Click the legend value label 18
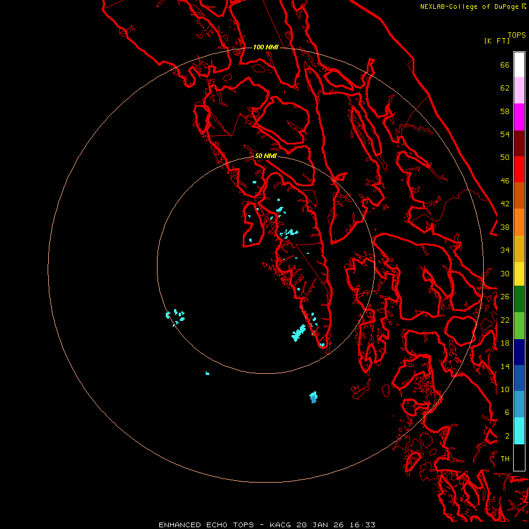The image size is (529, 529). tap(505, 343)
